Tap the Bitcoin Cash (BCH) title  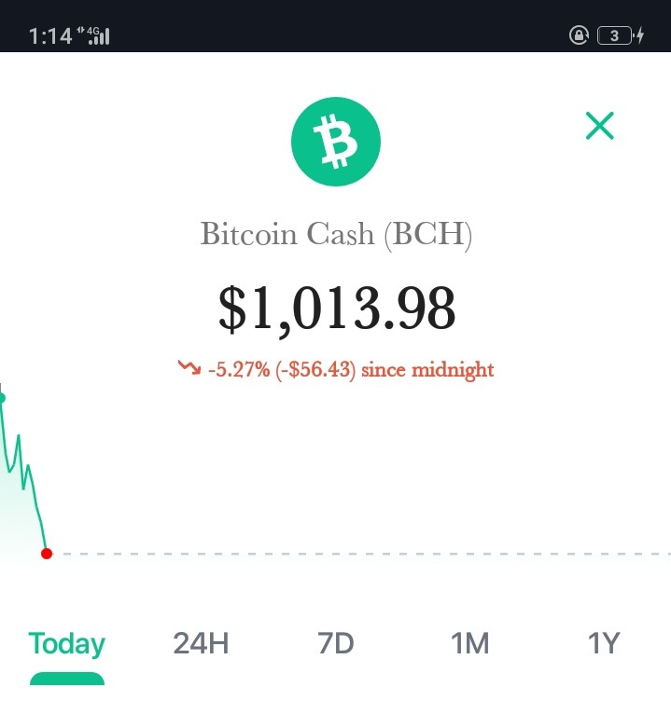tap(336, 235)
